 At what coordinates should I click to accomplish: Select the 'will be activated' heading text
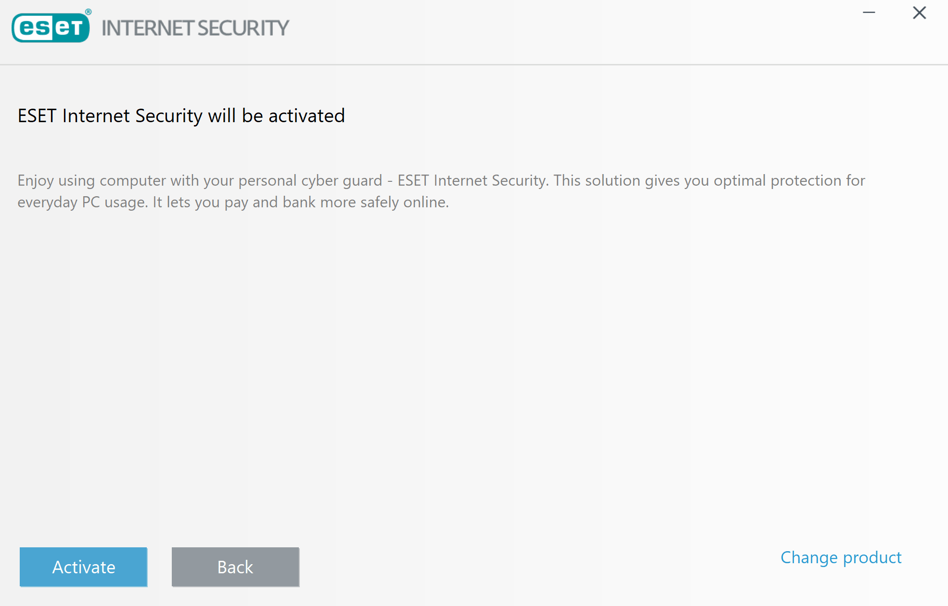tap(276, 116)
